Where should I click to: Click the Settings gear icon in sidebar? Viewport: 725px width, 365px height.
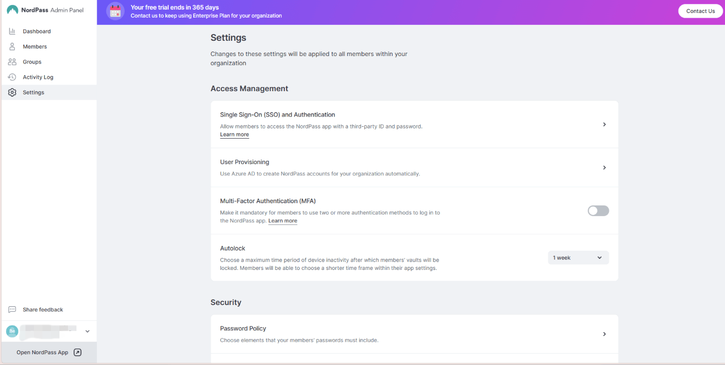tap(12, 92)
